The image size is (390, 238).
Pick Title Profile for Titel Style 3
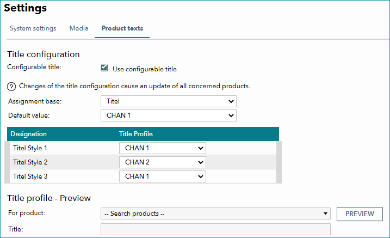[x=163, y=176]
